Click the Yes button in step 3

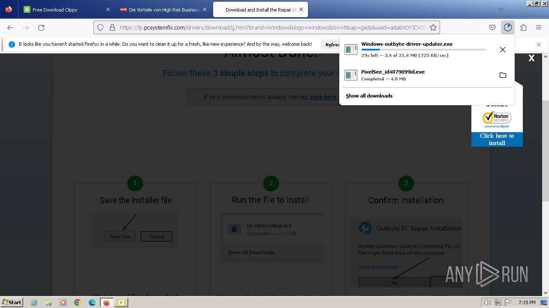pyautogui.click(x=394, y=283)
